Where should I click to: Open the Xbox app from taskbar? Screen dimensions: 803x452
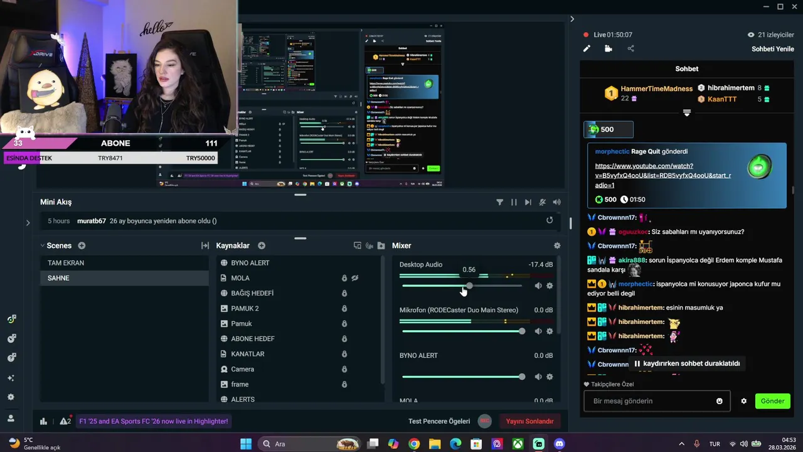click(x=518, y=444)
